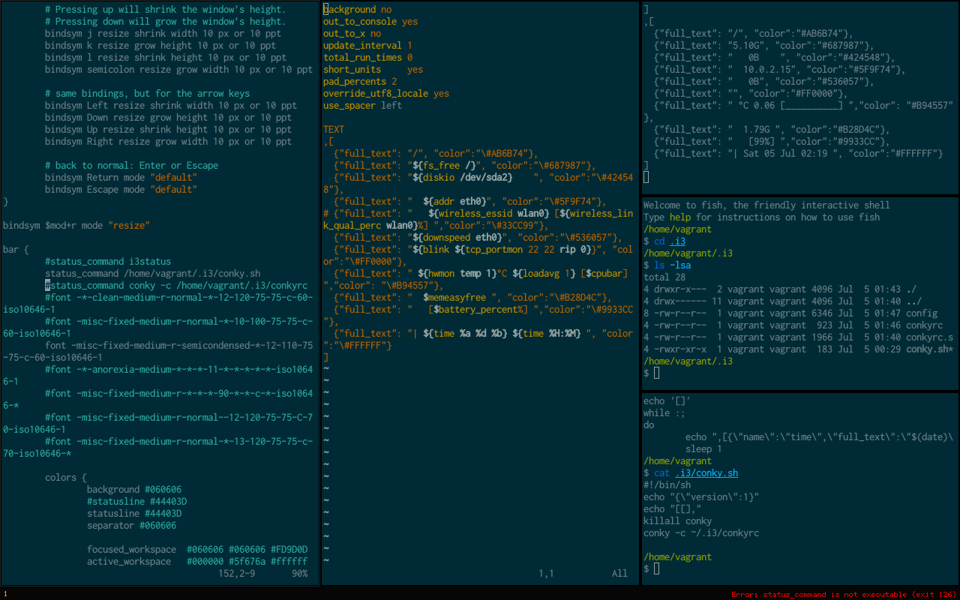This screenshot has width=960, height=600.
Task: Click 'background no' in conkyrc
Action: [357, 10]
